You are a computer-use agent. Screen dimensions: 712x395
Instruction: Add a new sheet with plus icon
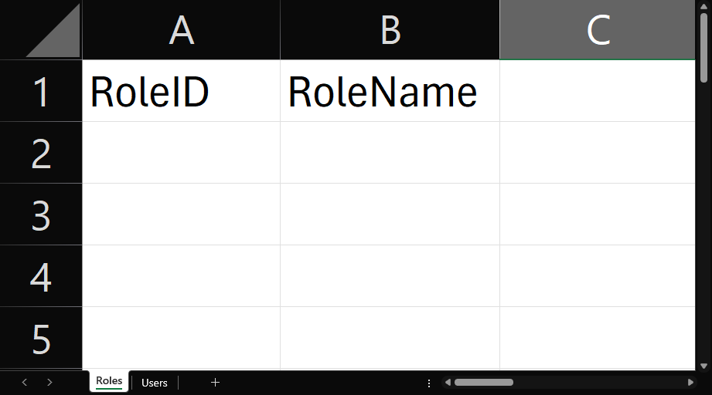point(216,382)
